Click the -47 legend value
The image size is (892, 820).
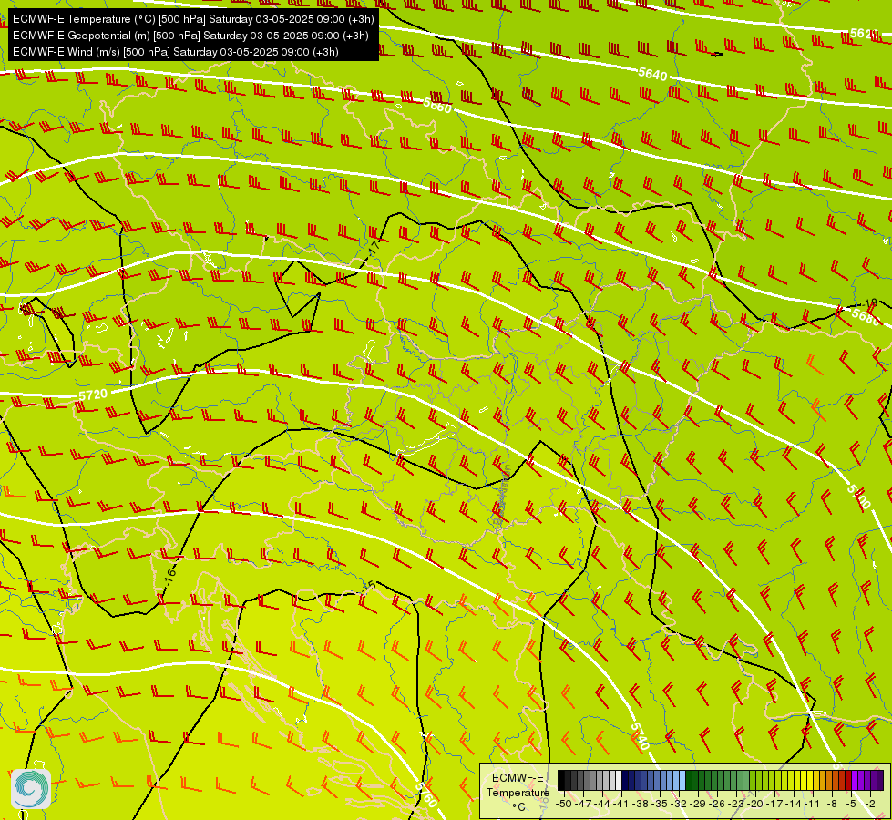tap(583, 804)
